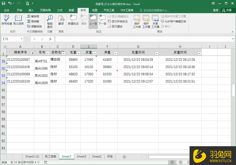
Task: Switch to Normal view in status bar
Action: pyautogui.click(x=172, y=162)
